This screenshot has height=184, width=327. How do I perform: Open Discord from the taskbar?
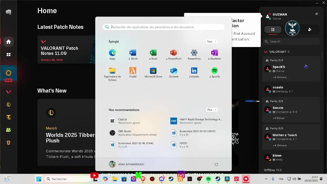click(x=161, y=179)
